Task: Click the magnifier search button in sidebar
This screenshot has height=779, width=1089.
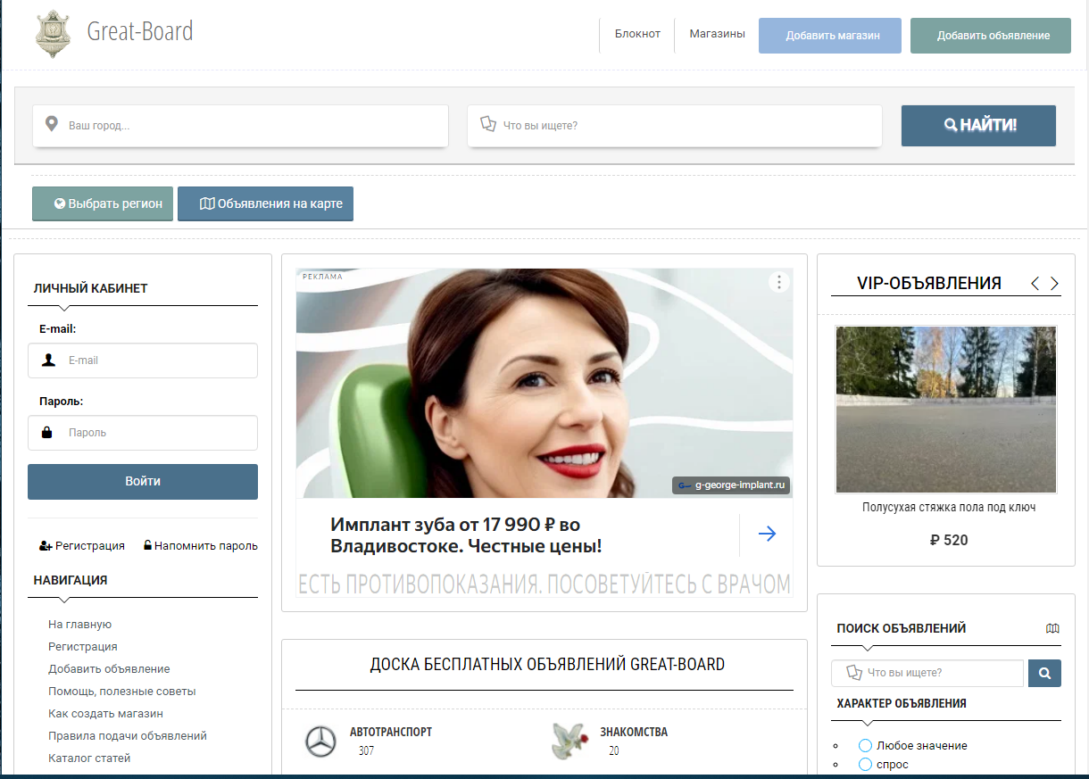Action: coord(1044,673)
